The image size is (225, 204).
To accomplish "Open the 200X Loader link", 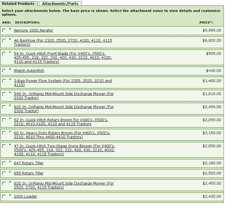I will click(x=26, y=196).
